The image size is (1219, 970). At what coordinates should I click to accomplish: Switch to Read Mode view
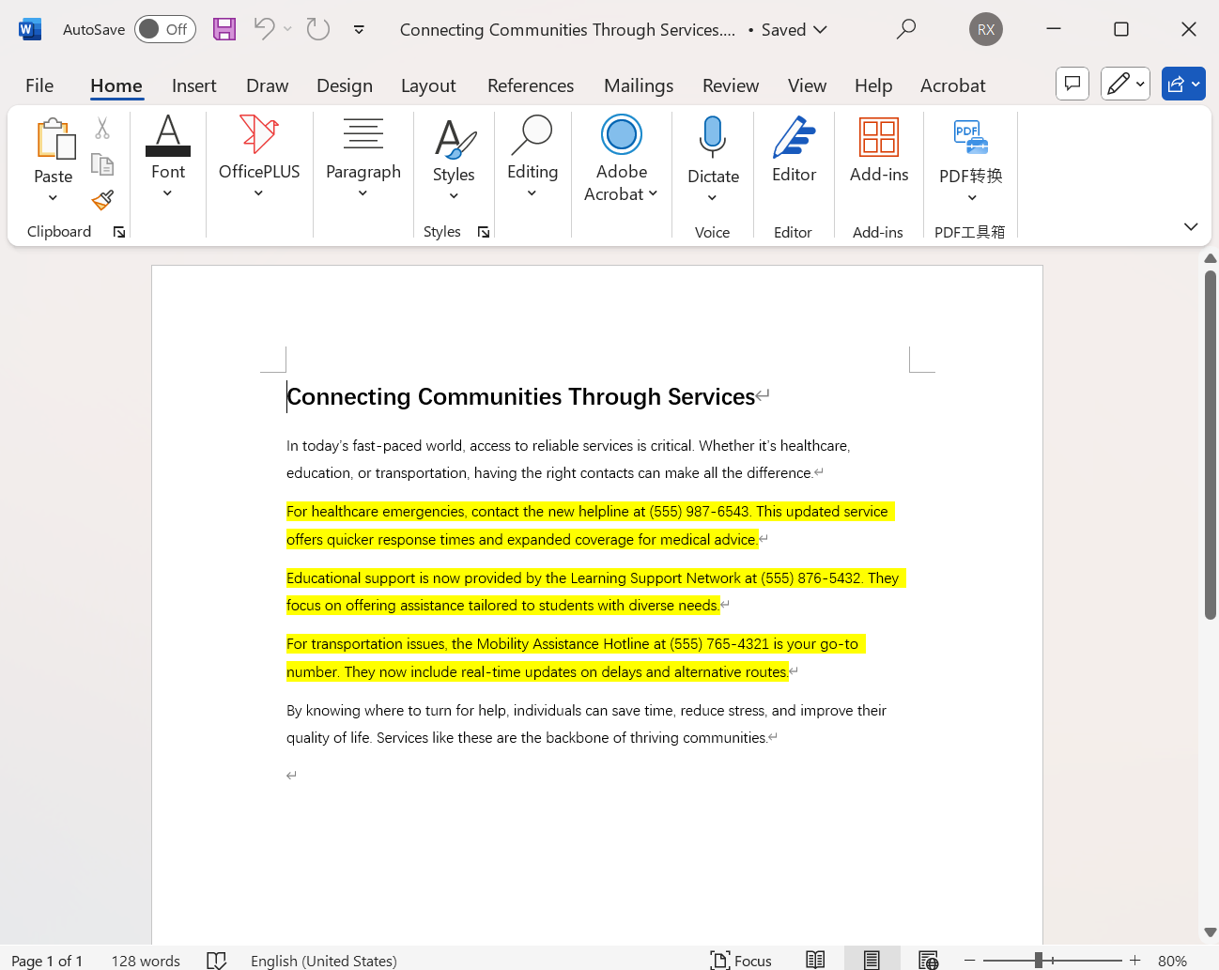(x=815, y=960)
